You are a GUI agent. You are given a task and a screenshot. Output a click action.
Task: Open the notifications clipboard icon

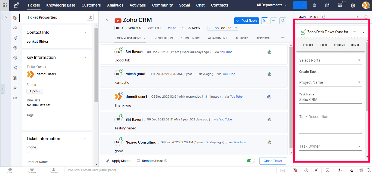[327, 5]
